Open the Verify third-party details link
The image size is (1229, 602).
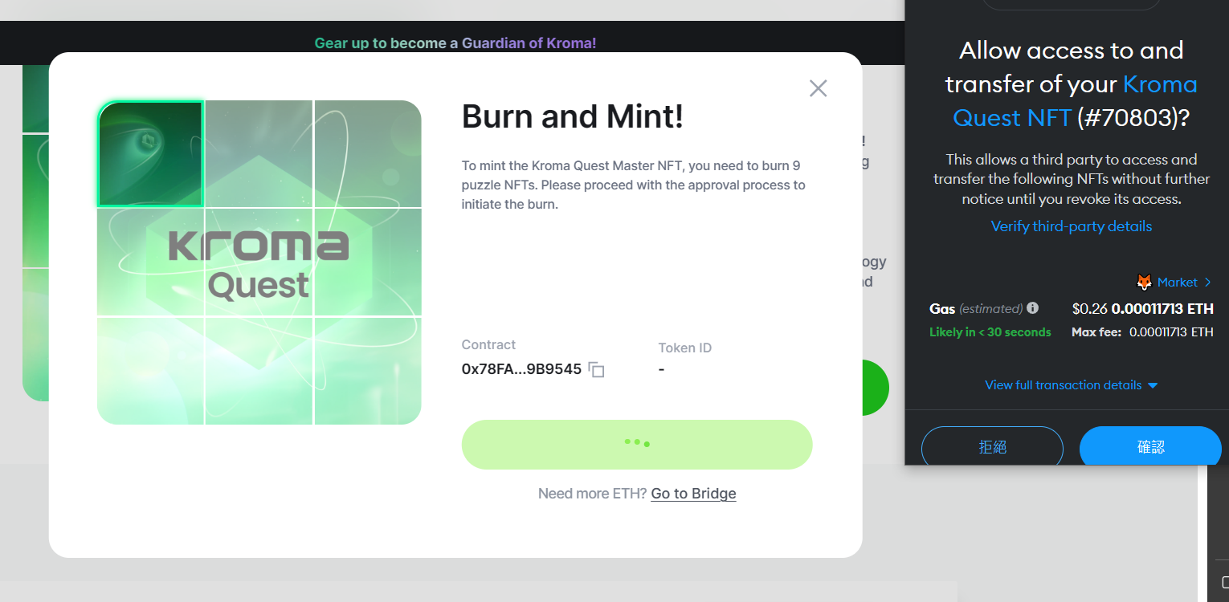[x=1071, y=226]
